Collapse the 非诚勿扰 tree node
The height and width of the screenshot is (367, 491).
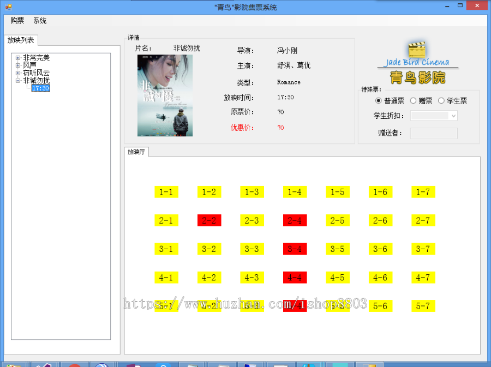(17, 80)
